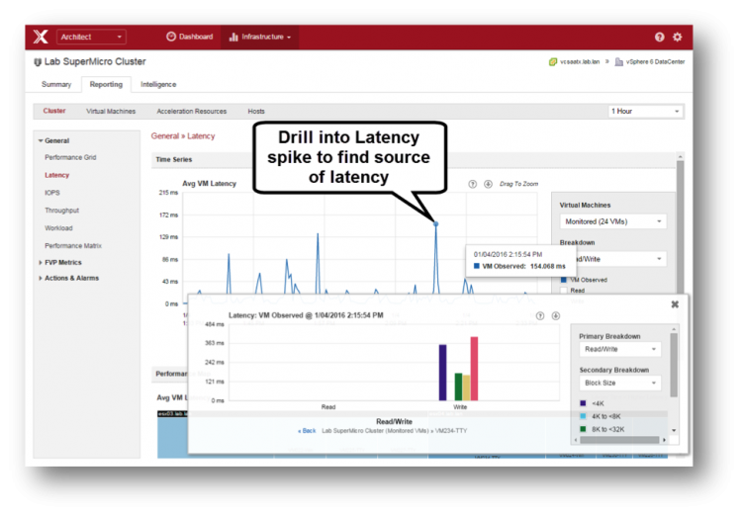Click the PernixData X logo
The image size is (742, 516).
pos(41,37)
